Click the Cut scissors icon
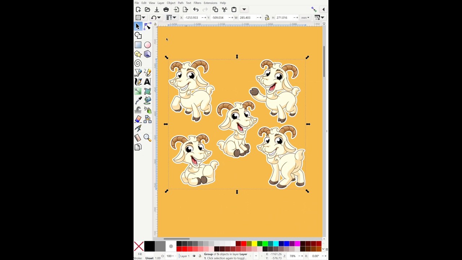Screen dimensions: 462x260 225,9
